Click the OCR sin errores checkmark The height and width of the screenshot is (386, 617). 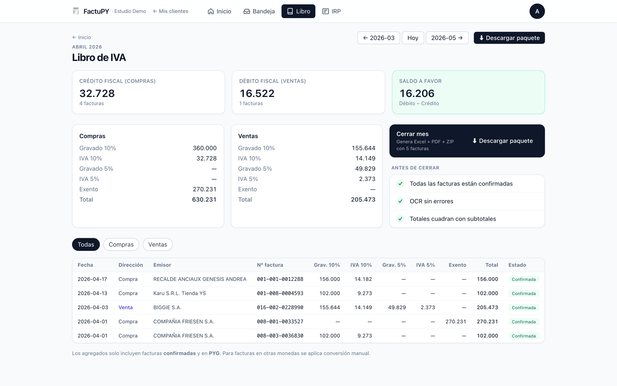(x=400, y=201)
